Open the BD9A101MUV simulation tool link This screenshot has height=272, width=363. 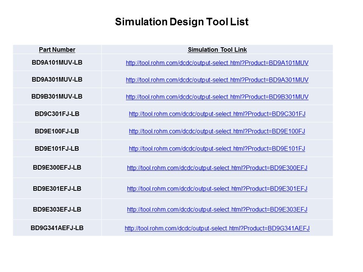tap(217, 63)
